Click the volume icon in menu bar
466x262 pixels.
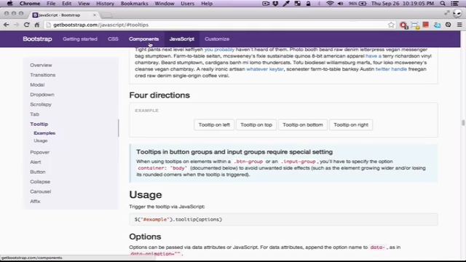[341, 4]
